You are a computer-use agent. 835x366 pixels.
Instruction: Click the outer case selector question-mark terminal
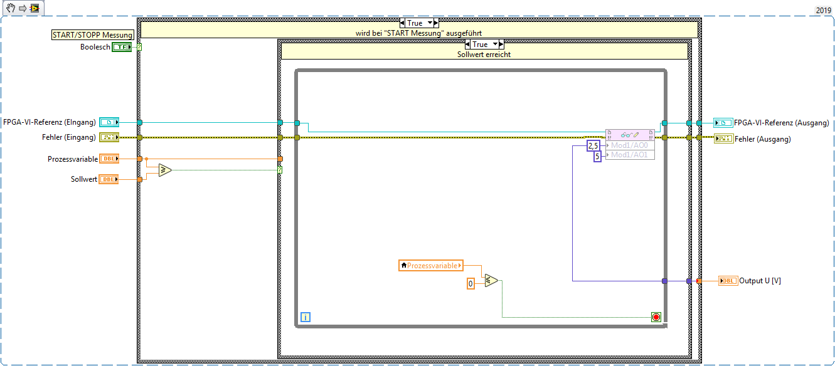139,47
